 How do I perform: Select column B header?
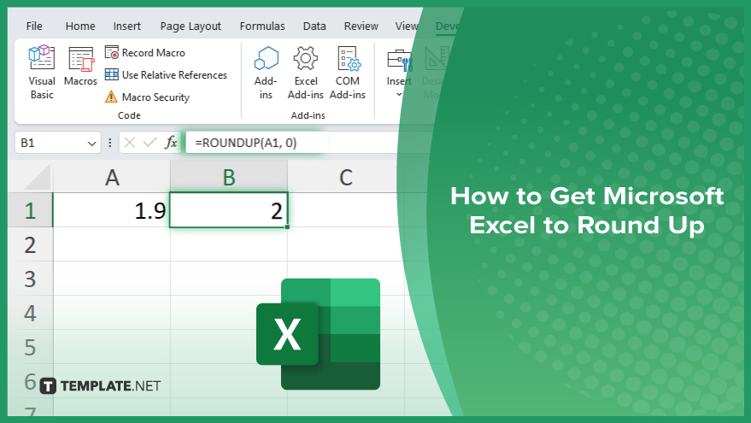click(229, 177)
